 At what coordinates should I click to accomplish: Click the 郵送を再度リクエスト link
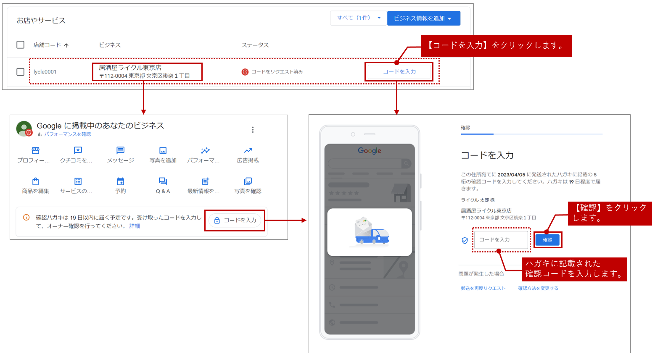pos(483,289)
